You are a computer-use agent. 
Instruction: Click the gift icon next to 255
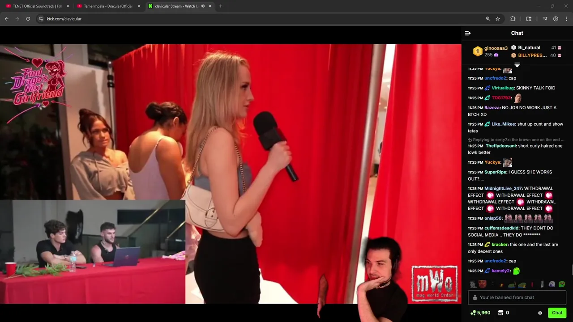pos(496,55)
